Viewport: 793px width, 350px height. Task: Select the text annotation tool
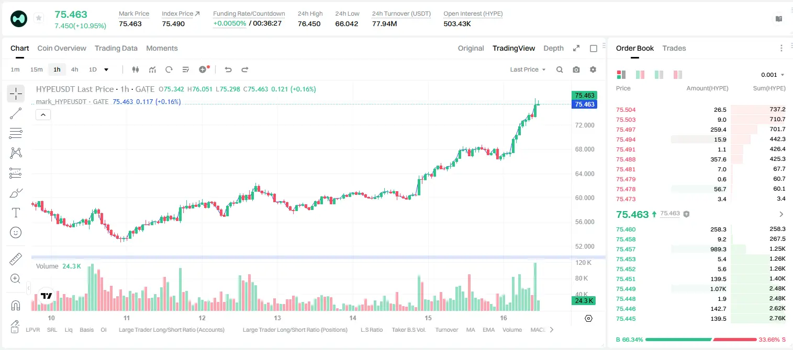(16, 213)
